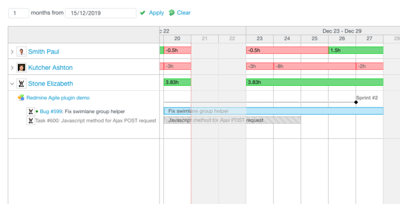The width and height of the screenshot is (400, 204).
Task: Open Stone Elizabeth user link
Action: [51, 84]
